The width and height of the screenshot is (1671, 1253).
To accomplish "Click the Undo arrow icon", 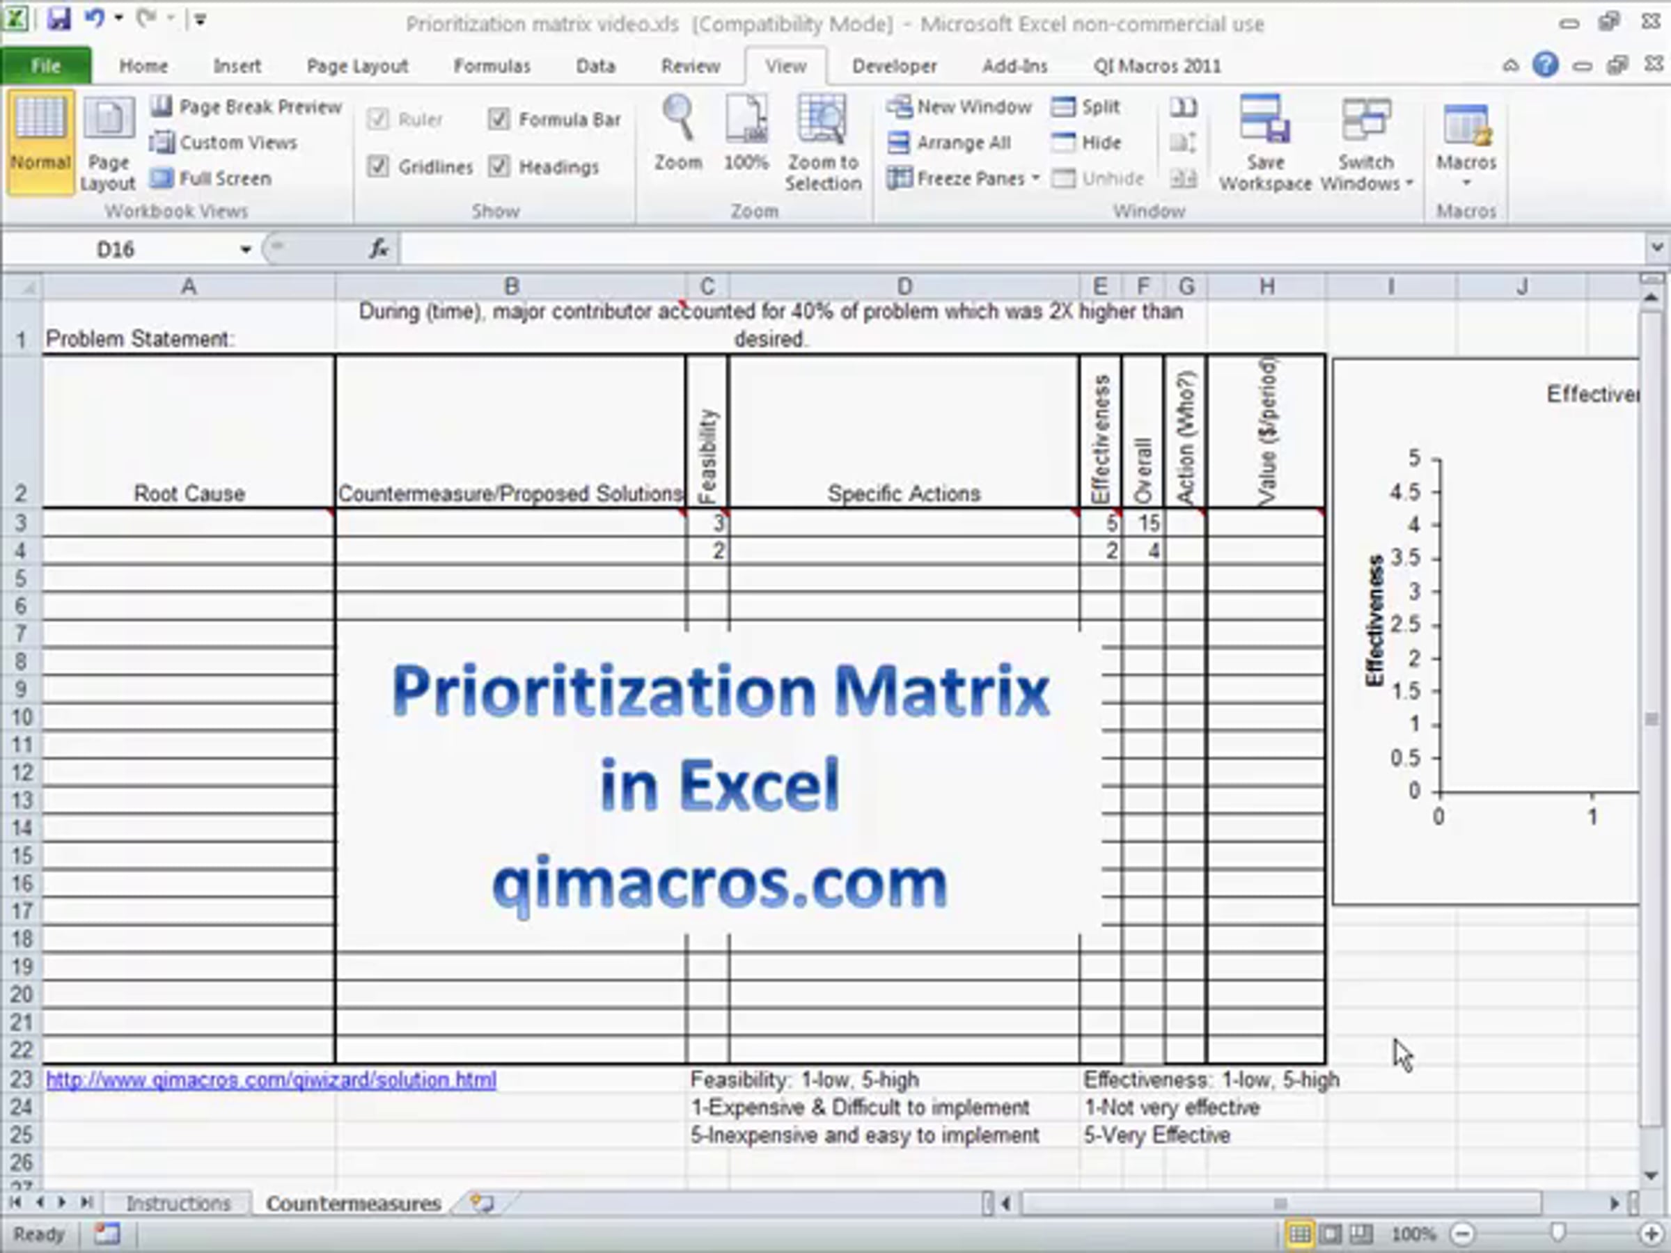I will pos(94,18).
